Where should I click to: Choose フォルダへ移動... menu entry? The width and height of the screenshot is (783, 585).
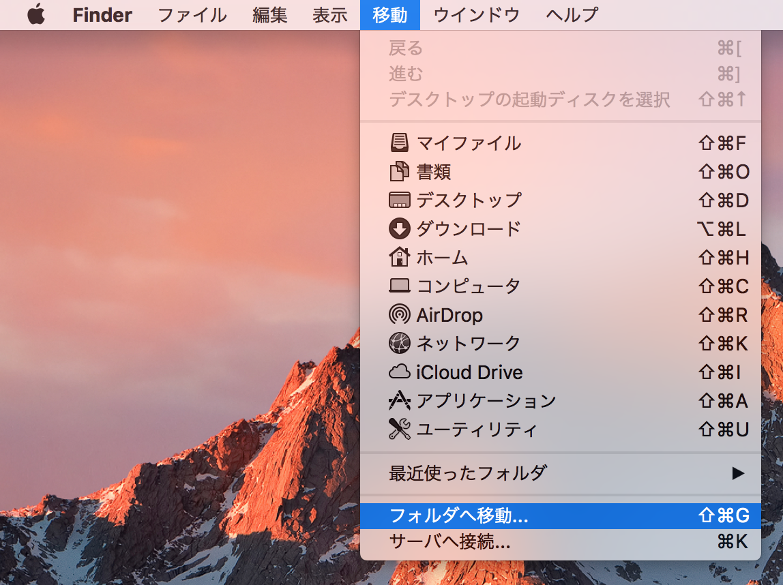[x=560, y=515]
